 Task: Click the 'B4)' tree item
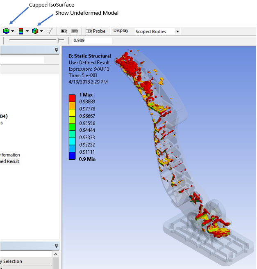[x=4, y=116]
